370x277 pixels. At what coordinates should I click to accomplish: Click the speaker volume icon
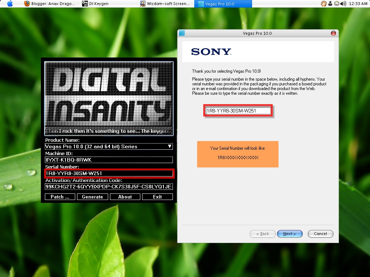point(343,4)
